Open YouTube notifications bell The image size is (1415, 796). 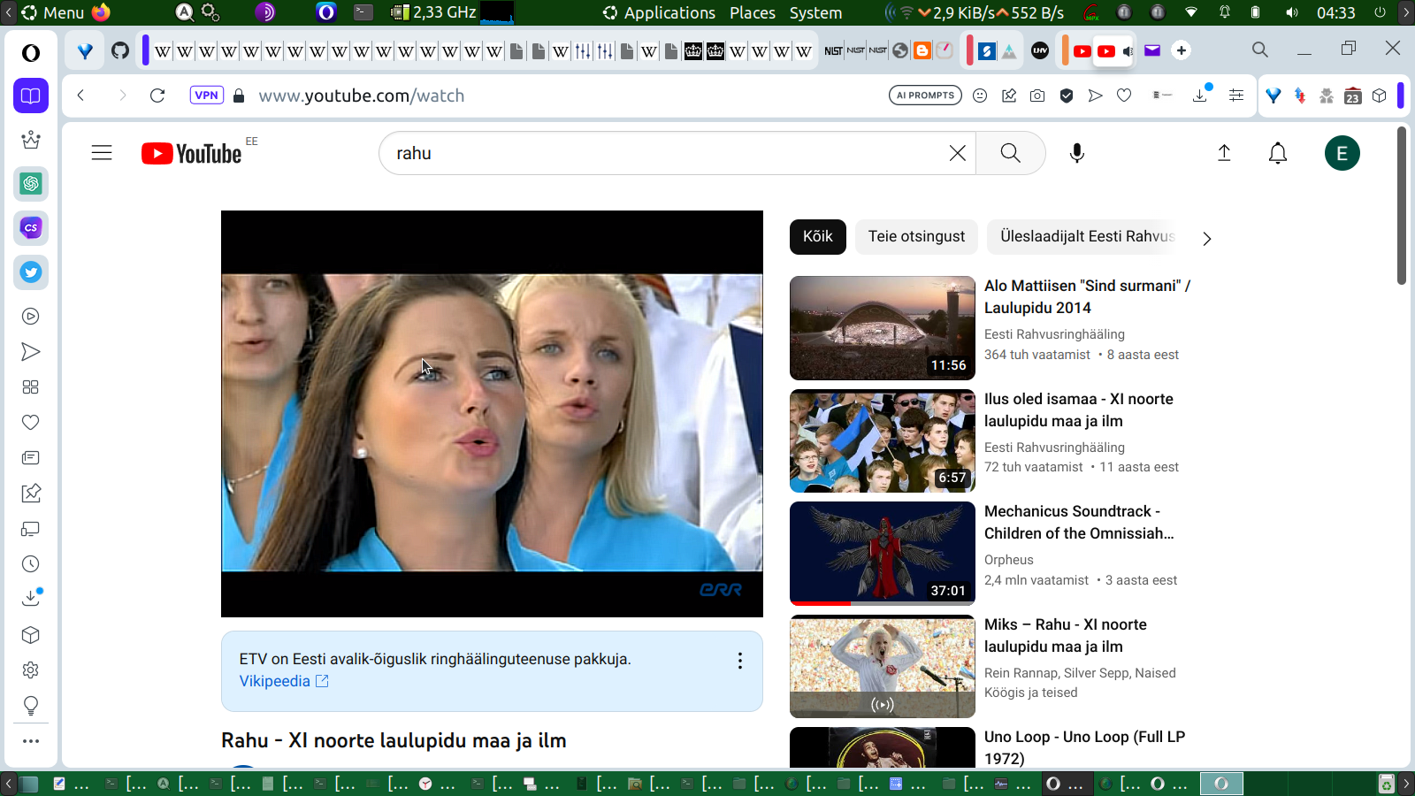[x=1277, y=153]
